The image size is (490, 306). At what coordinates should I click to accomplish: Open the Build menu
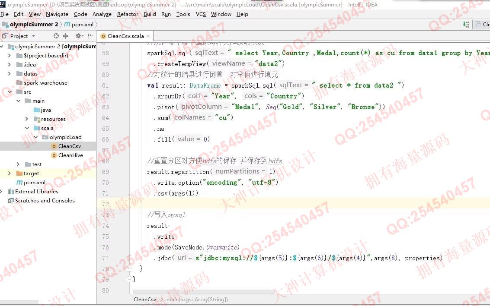click(x=150, y=14)
